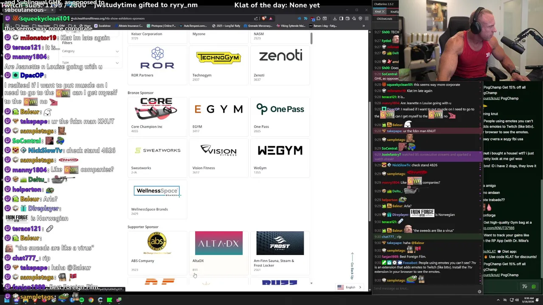Open browser downloads icon
Image resolution: width=543 pixels, height=305 pixels.
click(x=335, y=19)
